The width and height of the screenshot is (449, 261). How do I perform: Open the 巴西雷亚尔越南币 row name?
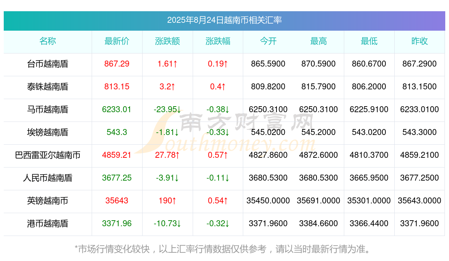(48, 155)
